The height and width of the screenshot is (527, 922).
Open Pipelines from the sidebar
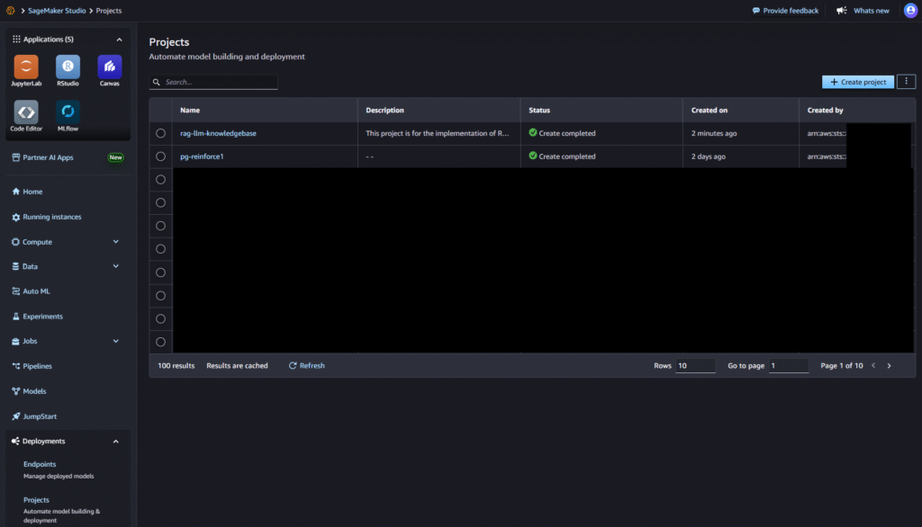click(x=36, y=366)
